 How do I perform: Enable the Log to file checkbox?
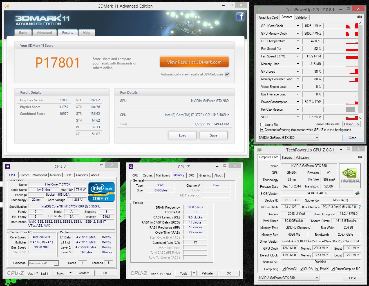coord(262,125)
